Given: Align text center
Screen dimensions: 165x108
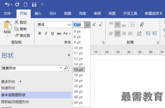Looking at the screenshot, I should pyautogui.click(x=118, y=33).
